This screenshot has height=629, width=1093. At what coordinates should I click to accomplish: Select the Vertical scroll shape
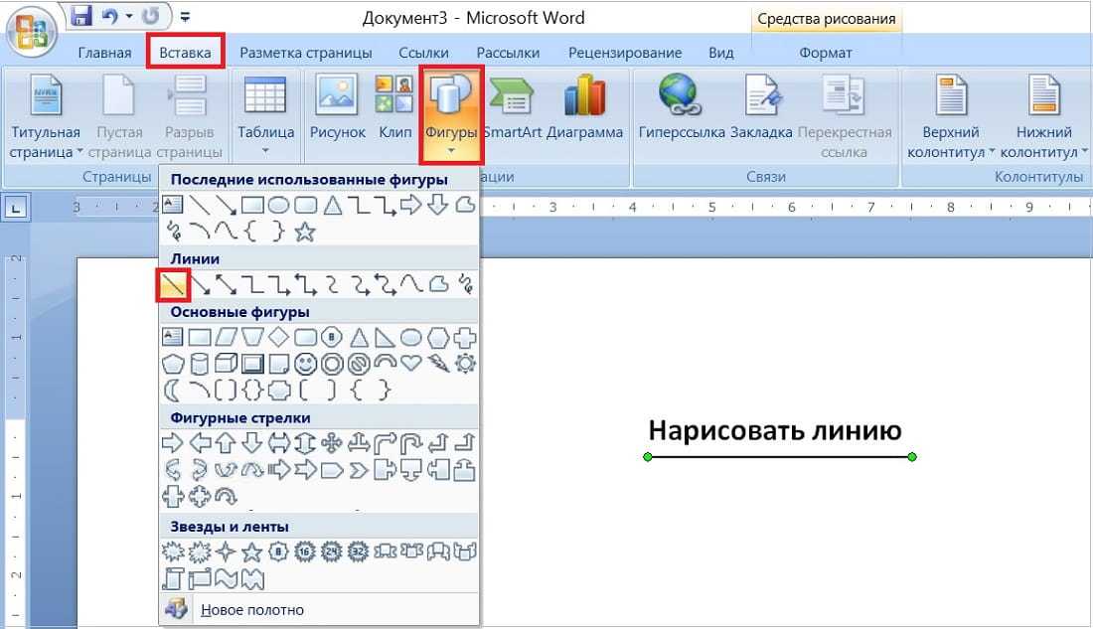tap(172, 578)
